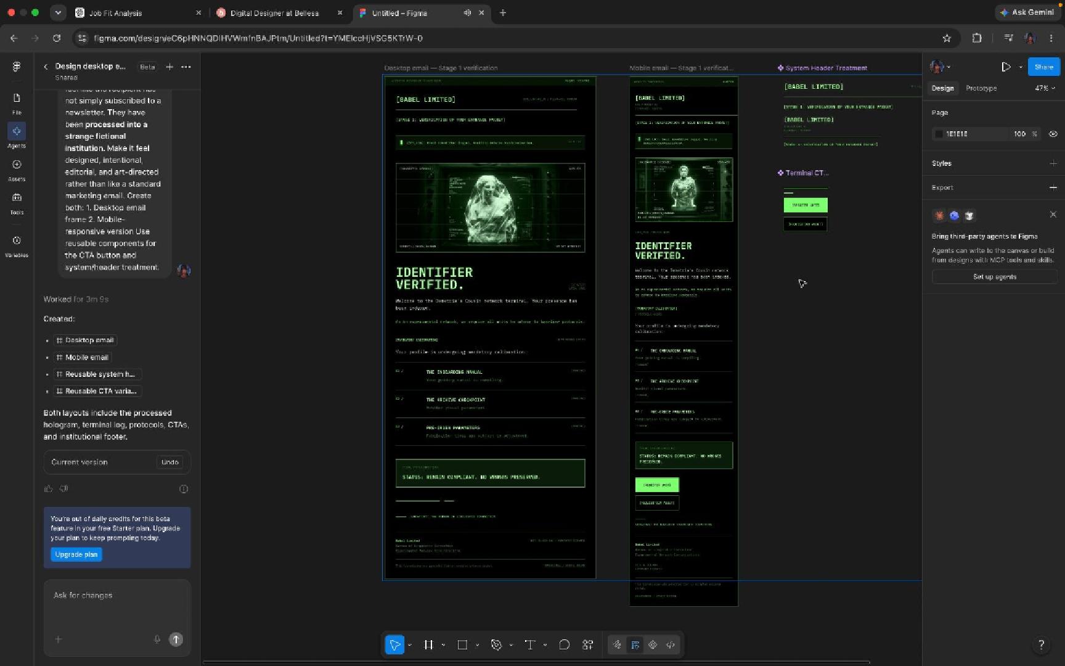Click the blue Share button
Image resolution: width=1065 pixels, height=666 pixels.
[x=1043, y=67]
